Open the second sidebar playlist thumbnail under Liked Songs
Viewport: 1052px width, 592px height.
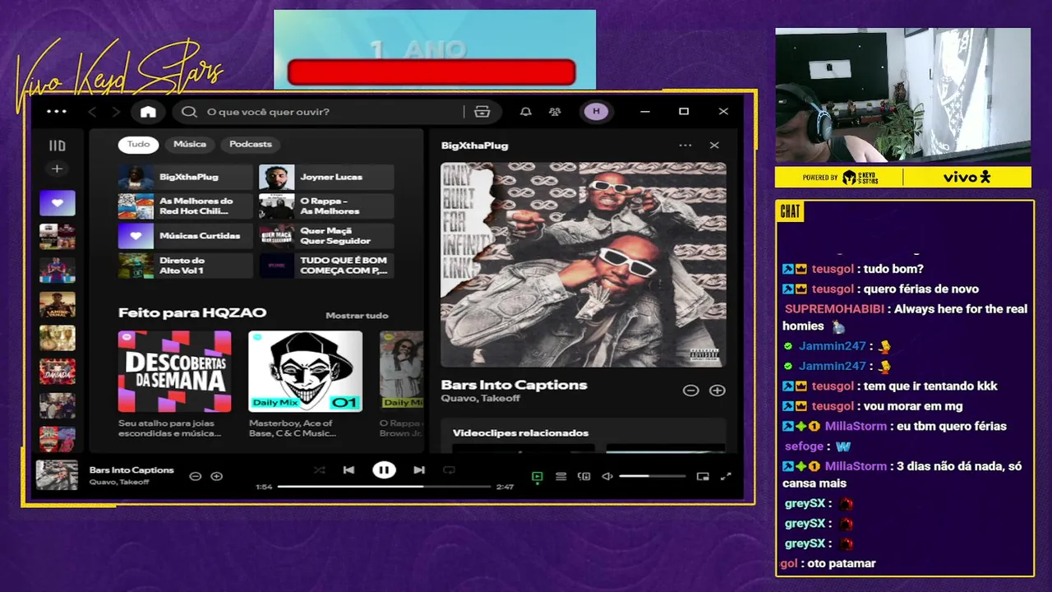[x=57, y=271]
